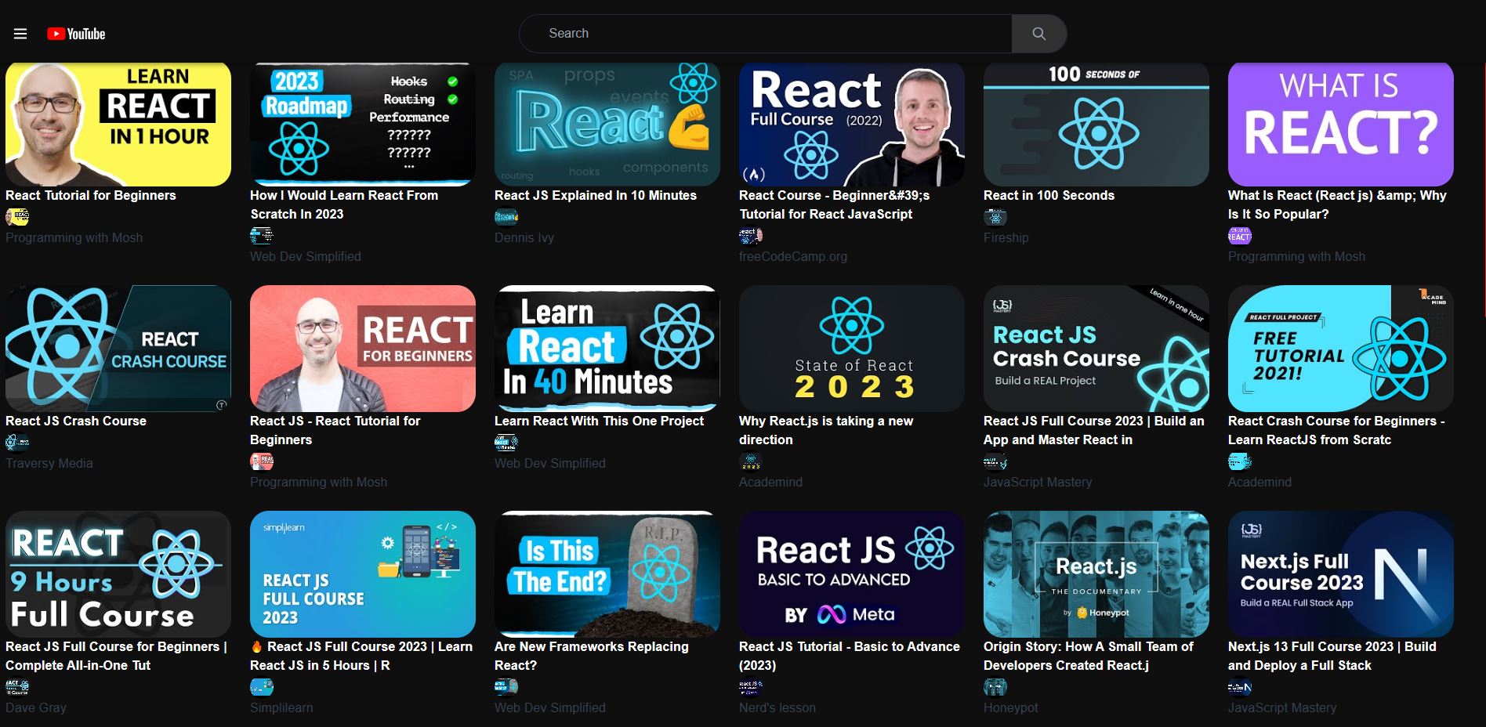Screen dimensions: 1486x727
Task: Open channel avatar under React JS Full Course 2023 Build an App
Action: pyautogui.click(x=995, y=461)
